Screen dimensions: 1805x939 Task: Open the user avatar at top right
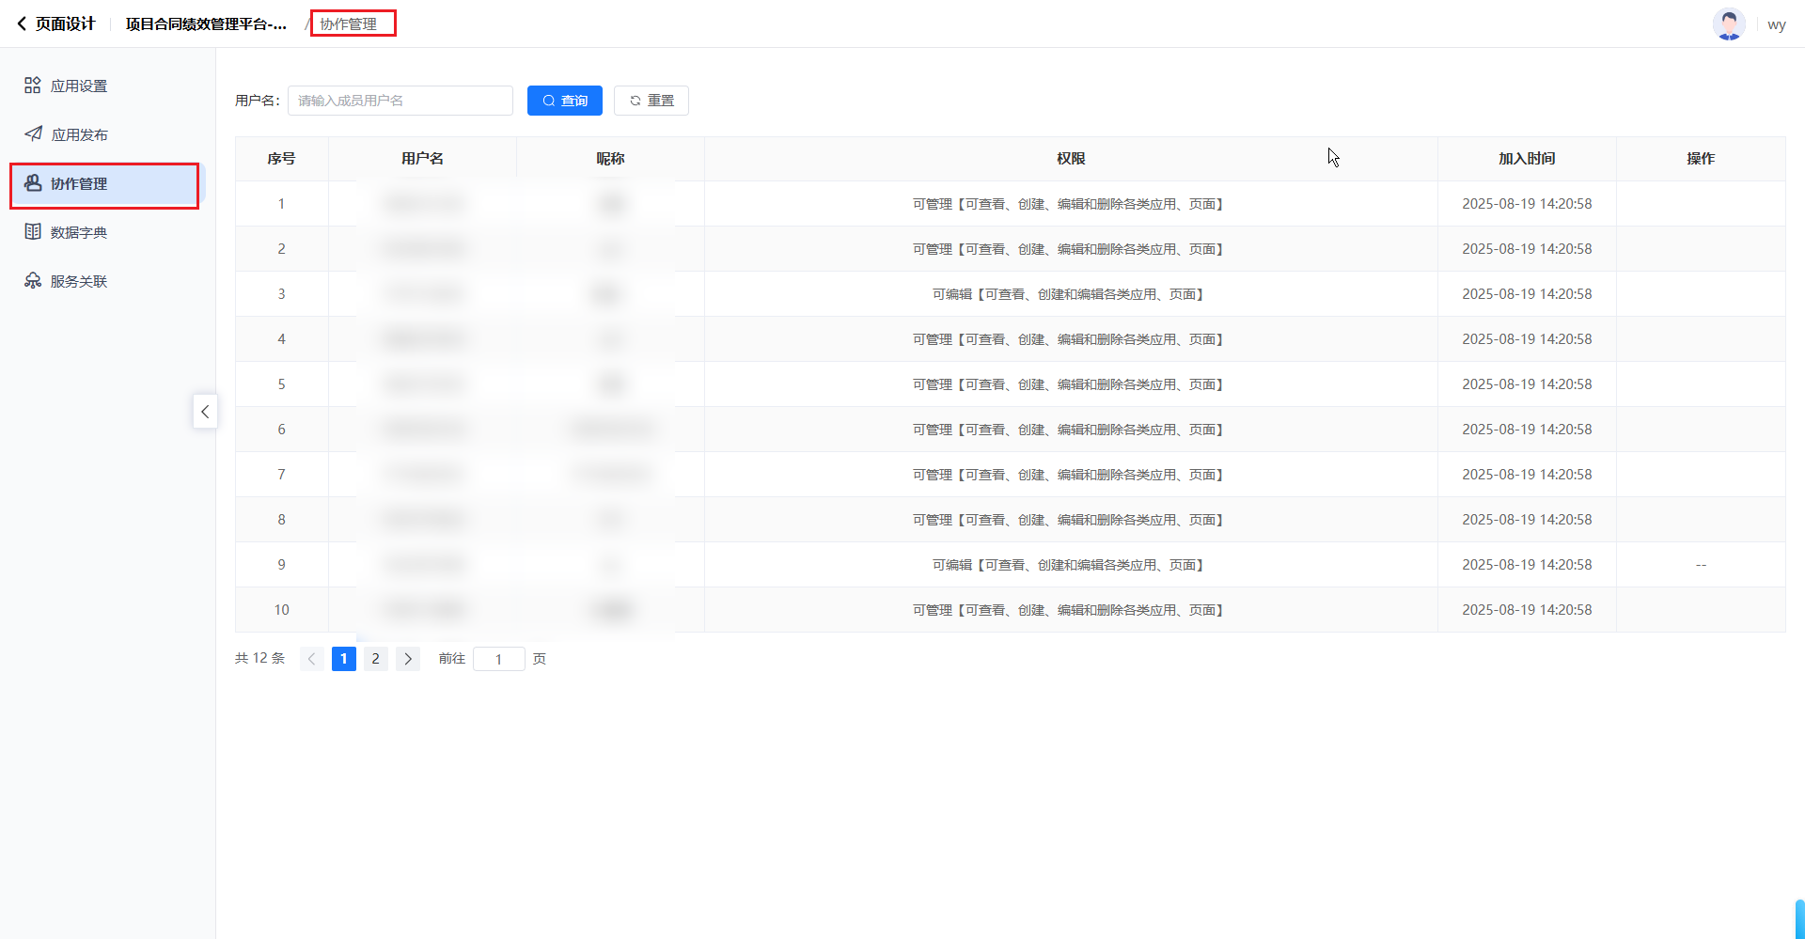click(1728, 24)
